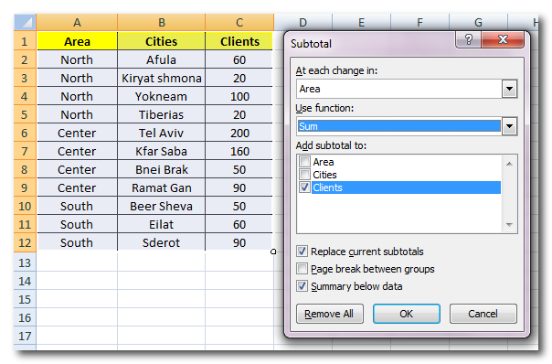
Task: Select row 17 header
Action: [x=25, y=336]
